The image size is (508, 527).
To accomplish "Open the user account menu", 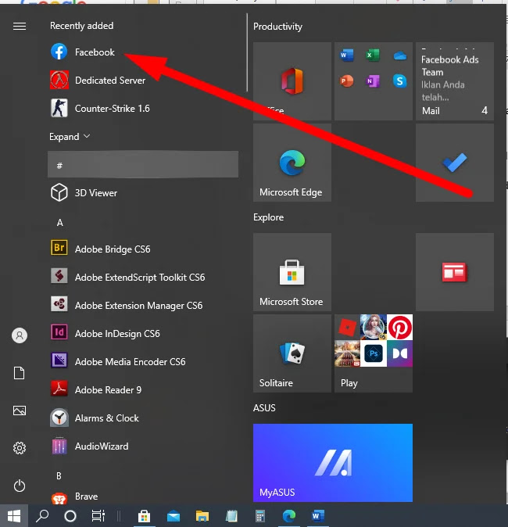I will coord(20,335).
